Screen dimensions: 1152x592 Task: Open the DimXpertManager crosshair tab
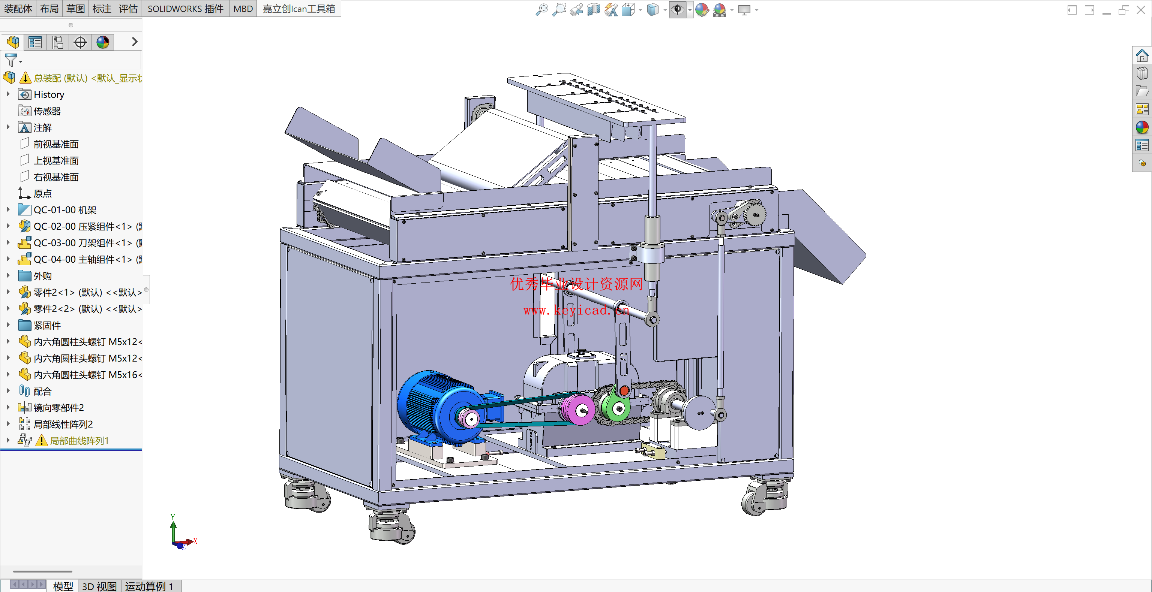pos(81,42)
